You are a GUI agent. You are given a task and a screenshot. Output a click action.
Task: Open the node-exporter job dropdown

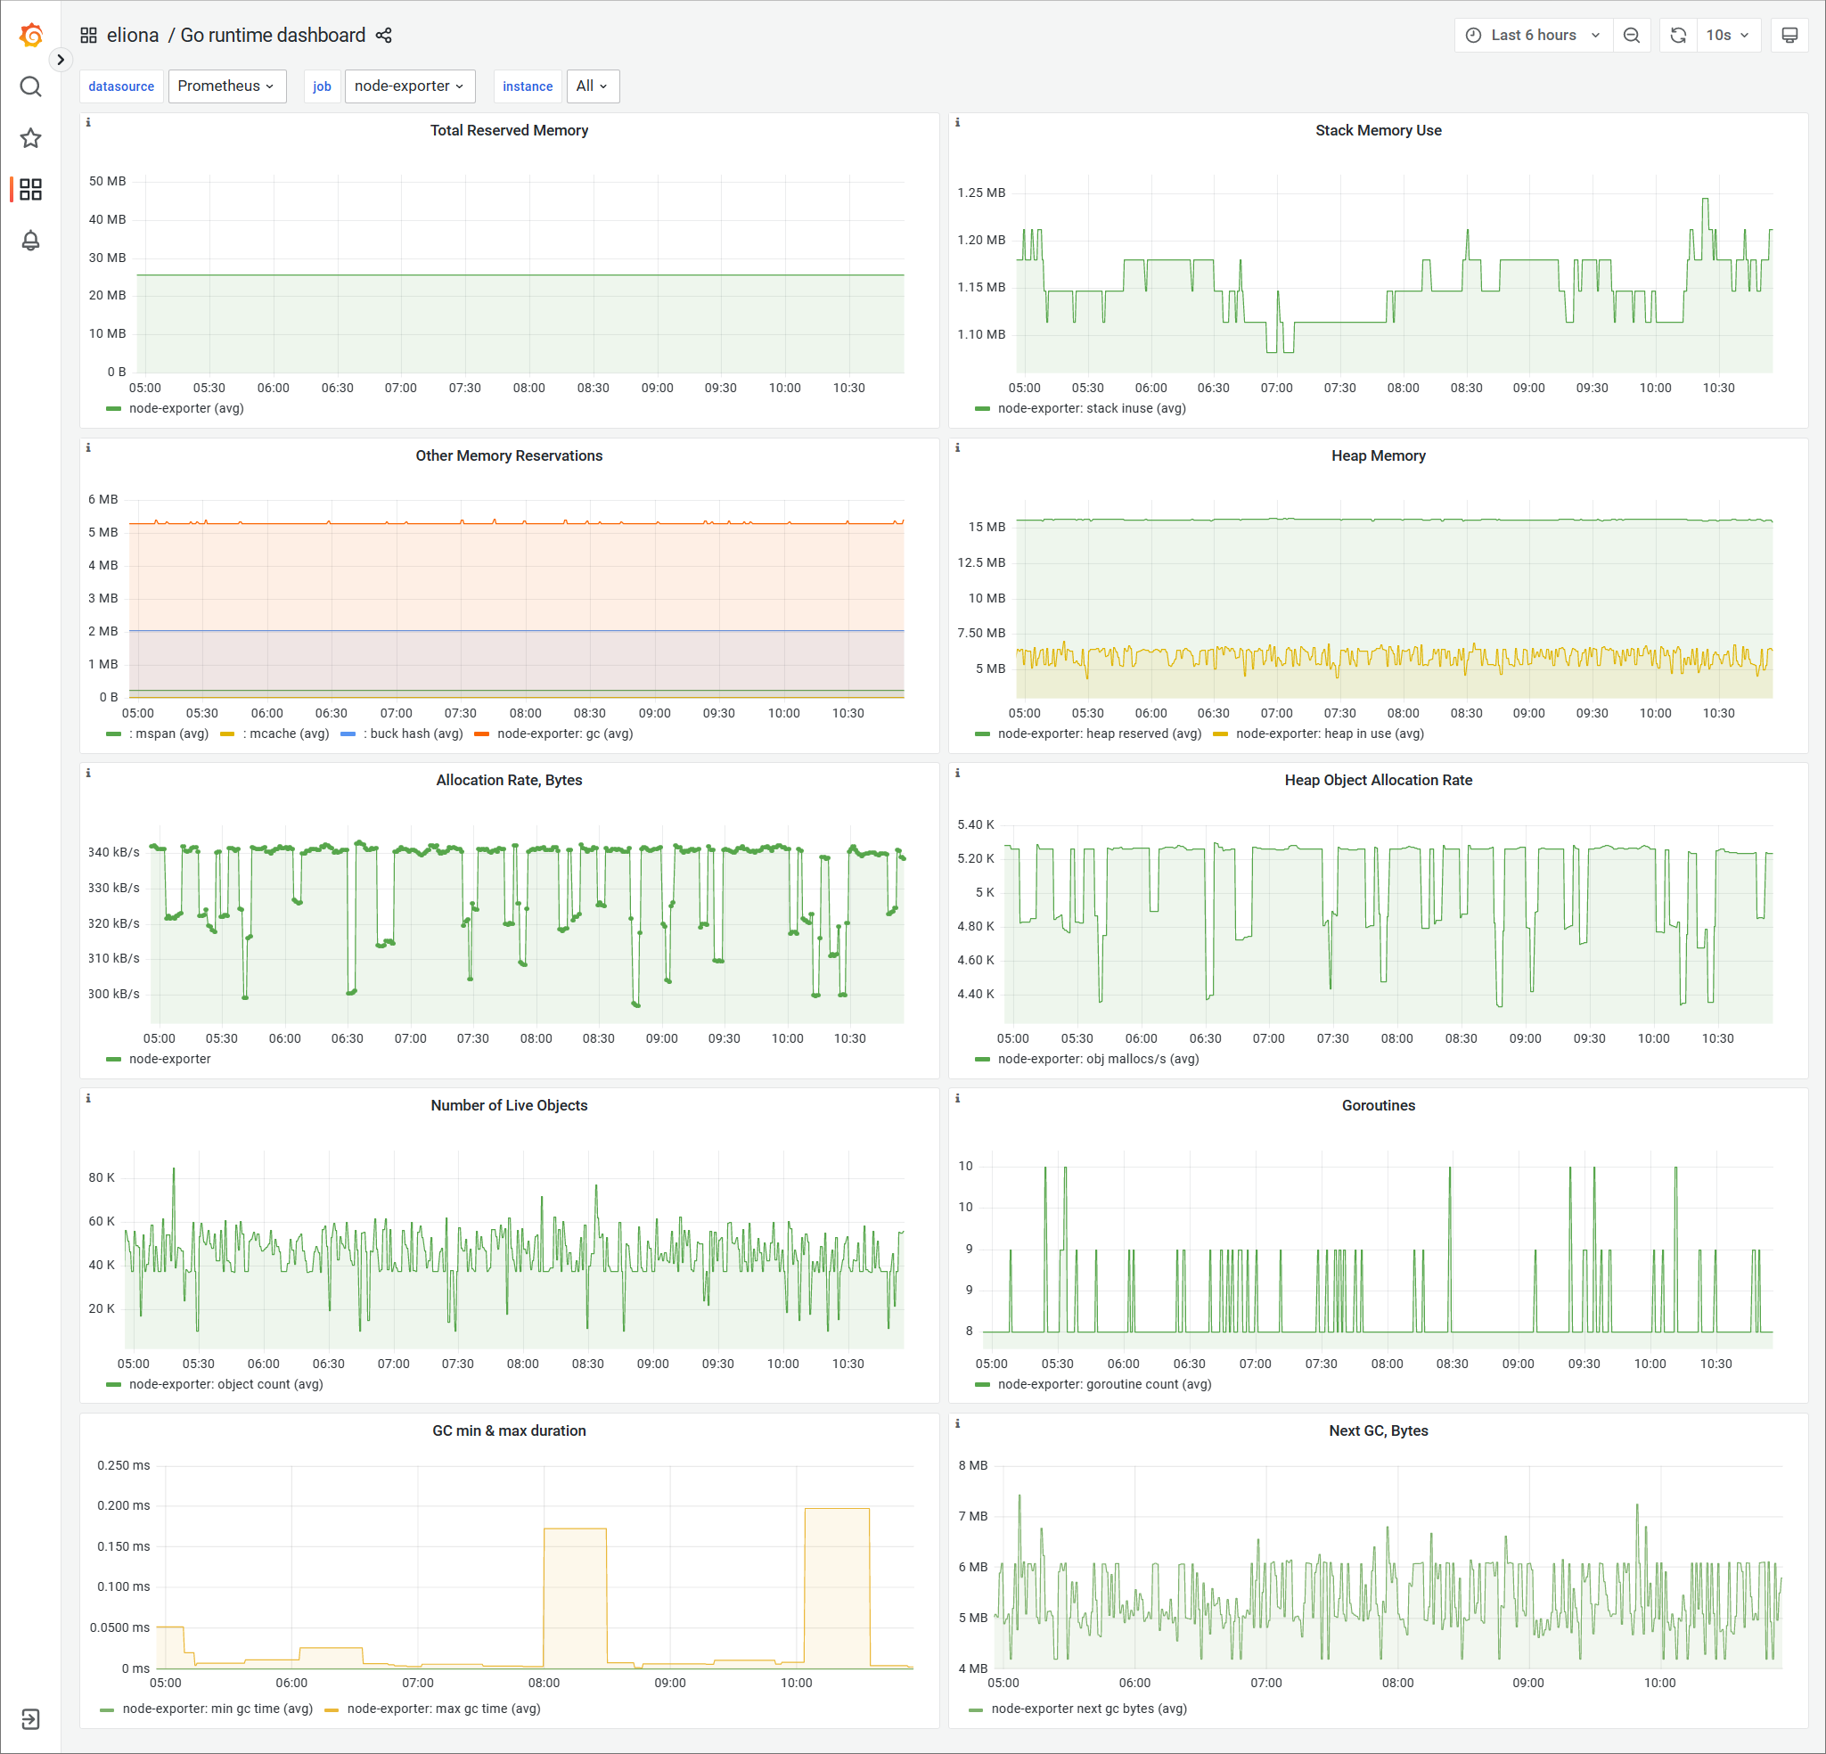(409, 86)
